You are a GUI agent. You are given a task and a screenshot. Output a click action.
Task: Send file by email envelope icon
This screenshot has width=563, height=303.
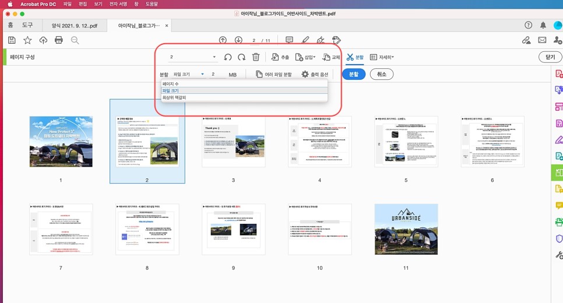[542, 40]
